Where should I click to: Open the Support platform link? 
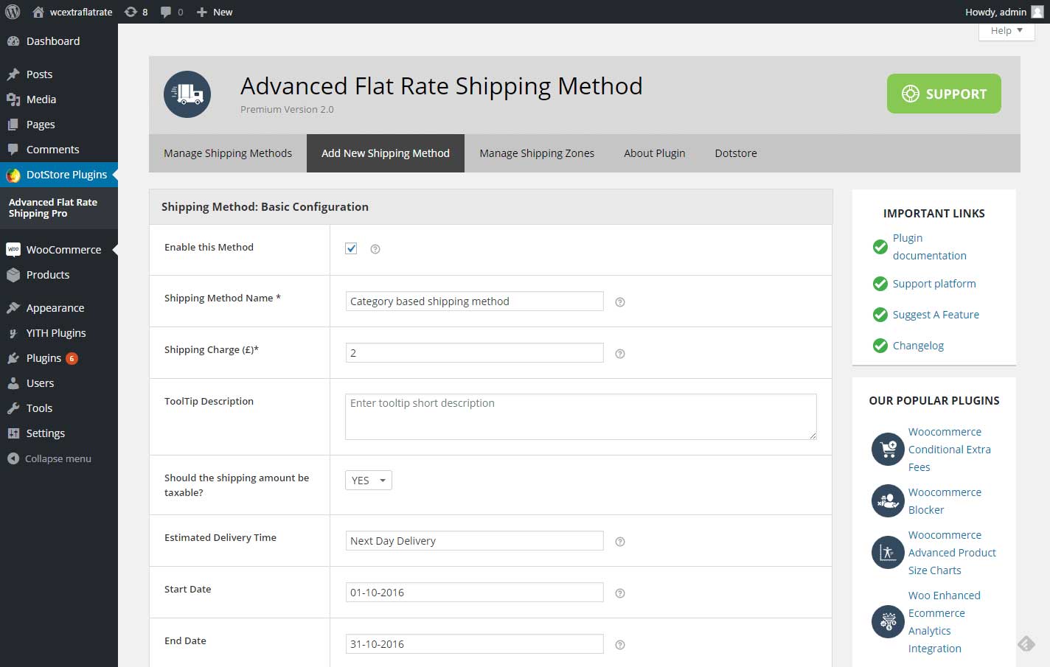[934, 284]
